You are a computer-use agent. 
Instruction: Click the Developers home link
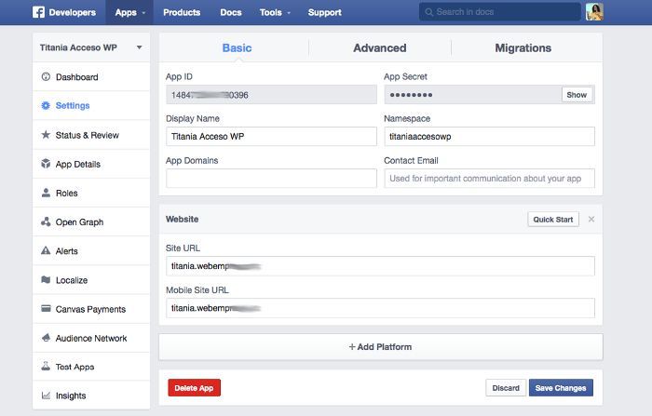[73, 12]
